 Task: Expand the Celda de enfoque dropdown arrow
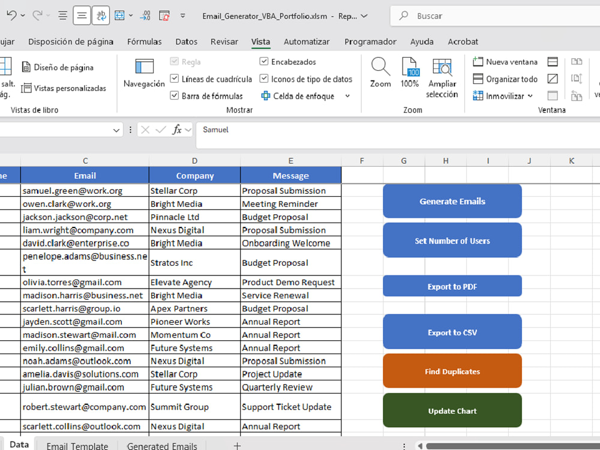pos(347,95)
